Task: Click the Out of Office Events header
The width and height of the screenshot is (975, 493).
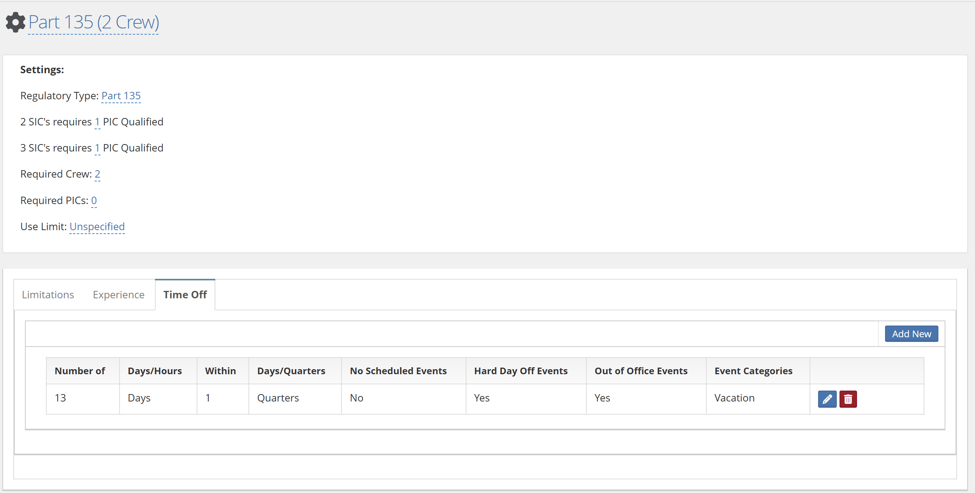Action: pos(641,371)
